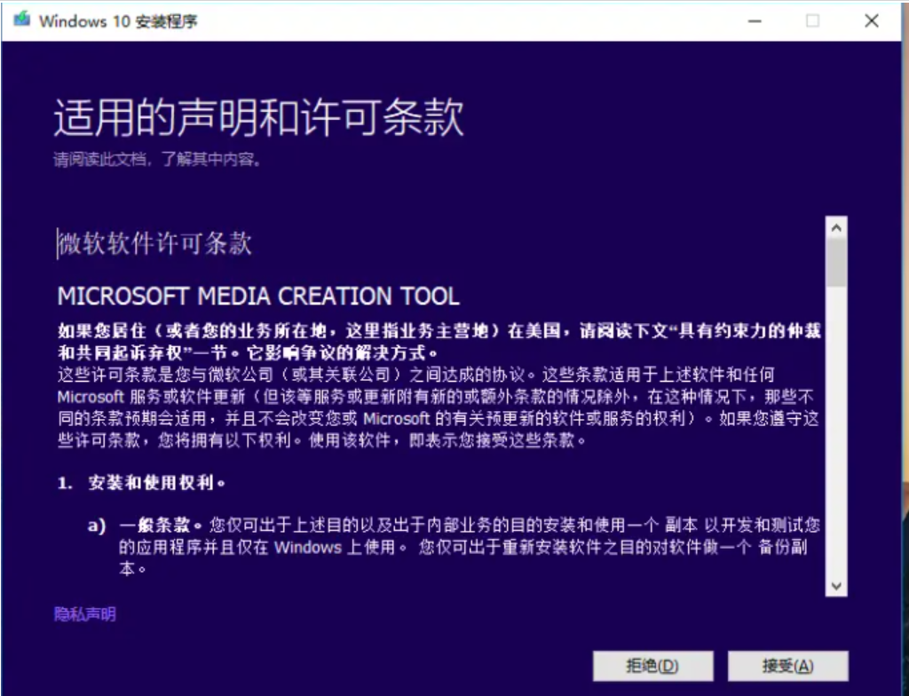Click the scrollbar up arrow
The height and width of the screenshot is (696, 909).
pos(835,226)
